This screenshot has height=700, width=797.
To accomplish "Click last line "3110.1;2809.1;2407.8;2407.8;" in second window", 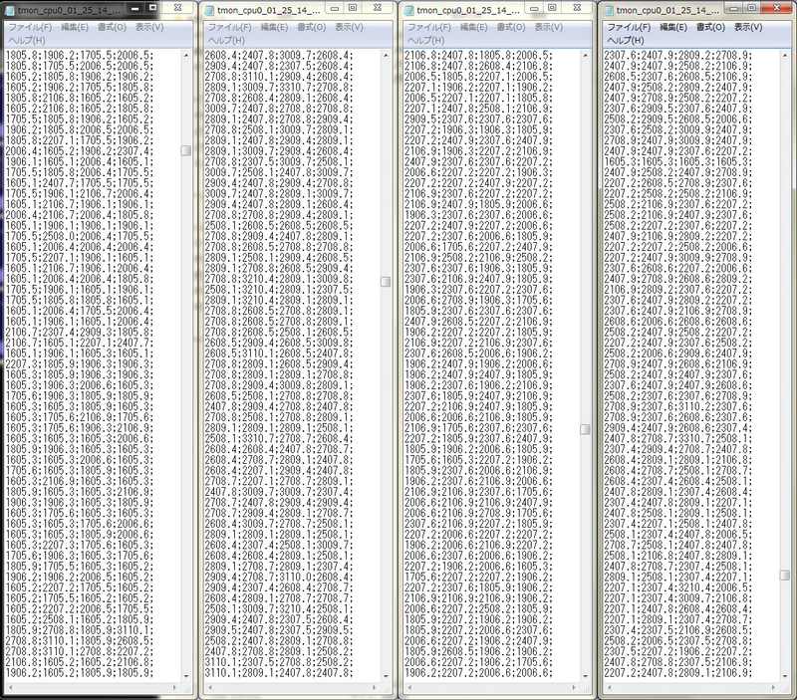I will coord(279,672).
